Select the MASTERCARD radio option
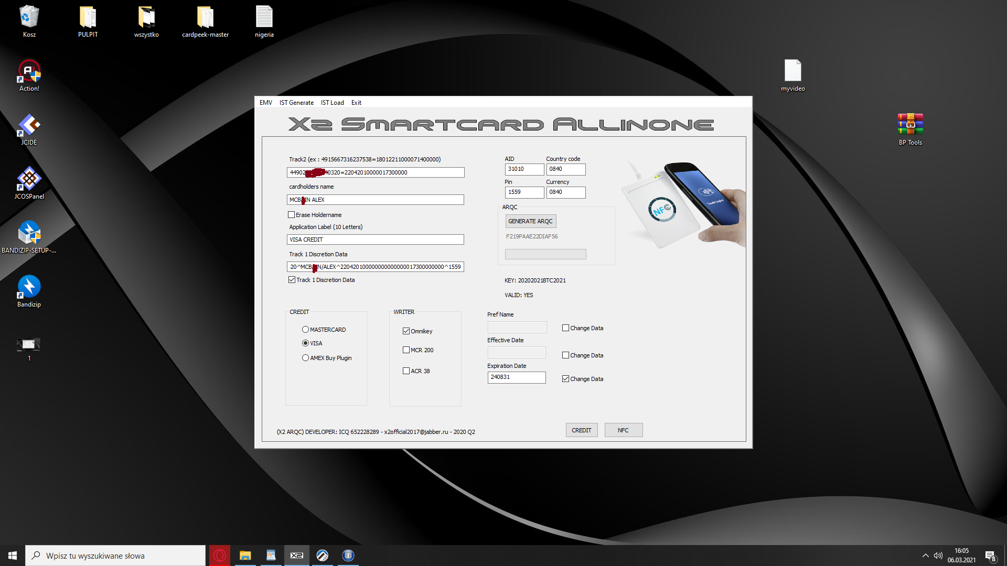1007x566 pixels. 305,330
